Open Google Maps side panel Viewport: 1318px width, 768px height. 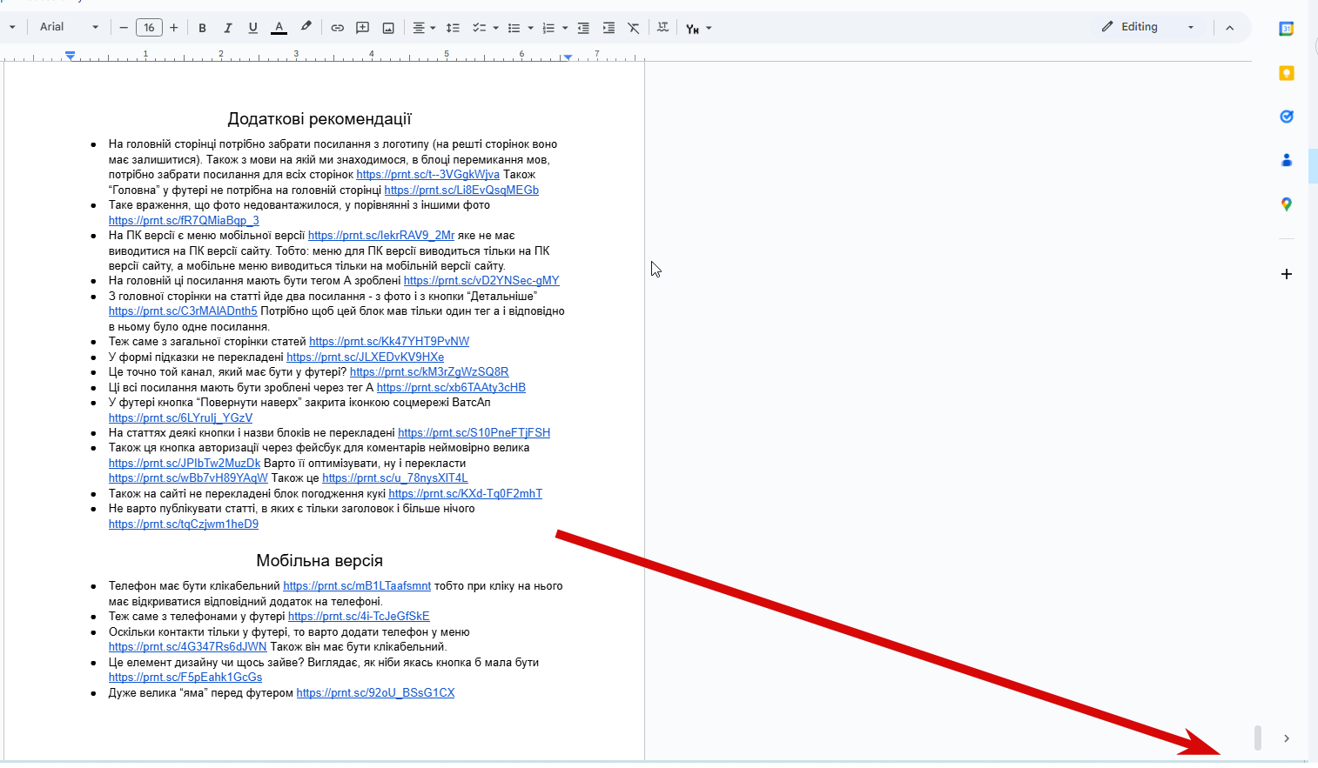pyautogui.click(x=1286, y=204)
